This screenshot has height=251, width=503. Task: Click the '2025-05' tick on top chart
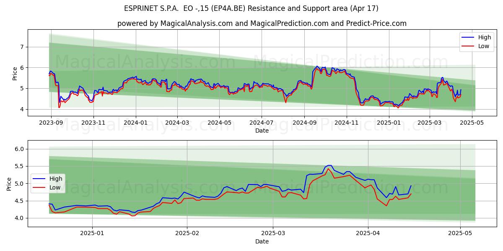tap(472, 122)
